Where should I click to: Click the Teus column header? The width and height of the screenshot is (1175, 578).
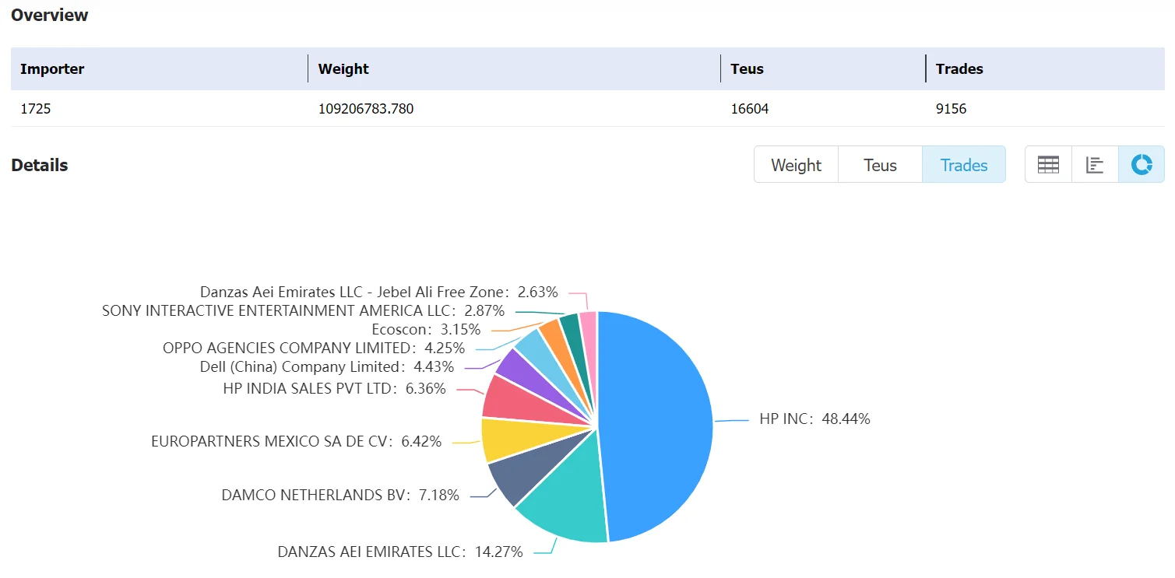(747, 68)
